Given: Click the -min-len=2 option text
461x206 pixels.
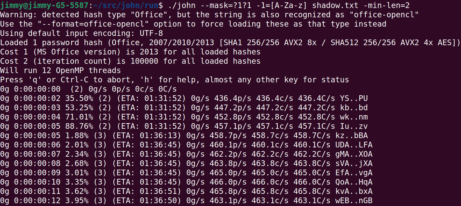Looking at the screenshot, I should pyautogui.click(x=386, y=5).
